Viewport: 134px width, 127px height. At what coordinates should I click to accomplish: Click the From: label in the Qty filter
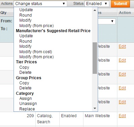(x=6, y=21)
